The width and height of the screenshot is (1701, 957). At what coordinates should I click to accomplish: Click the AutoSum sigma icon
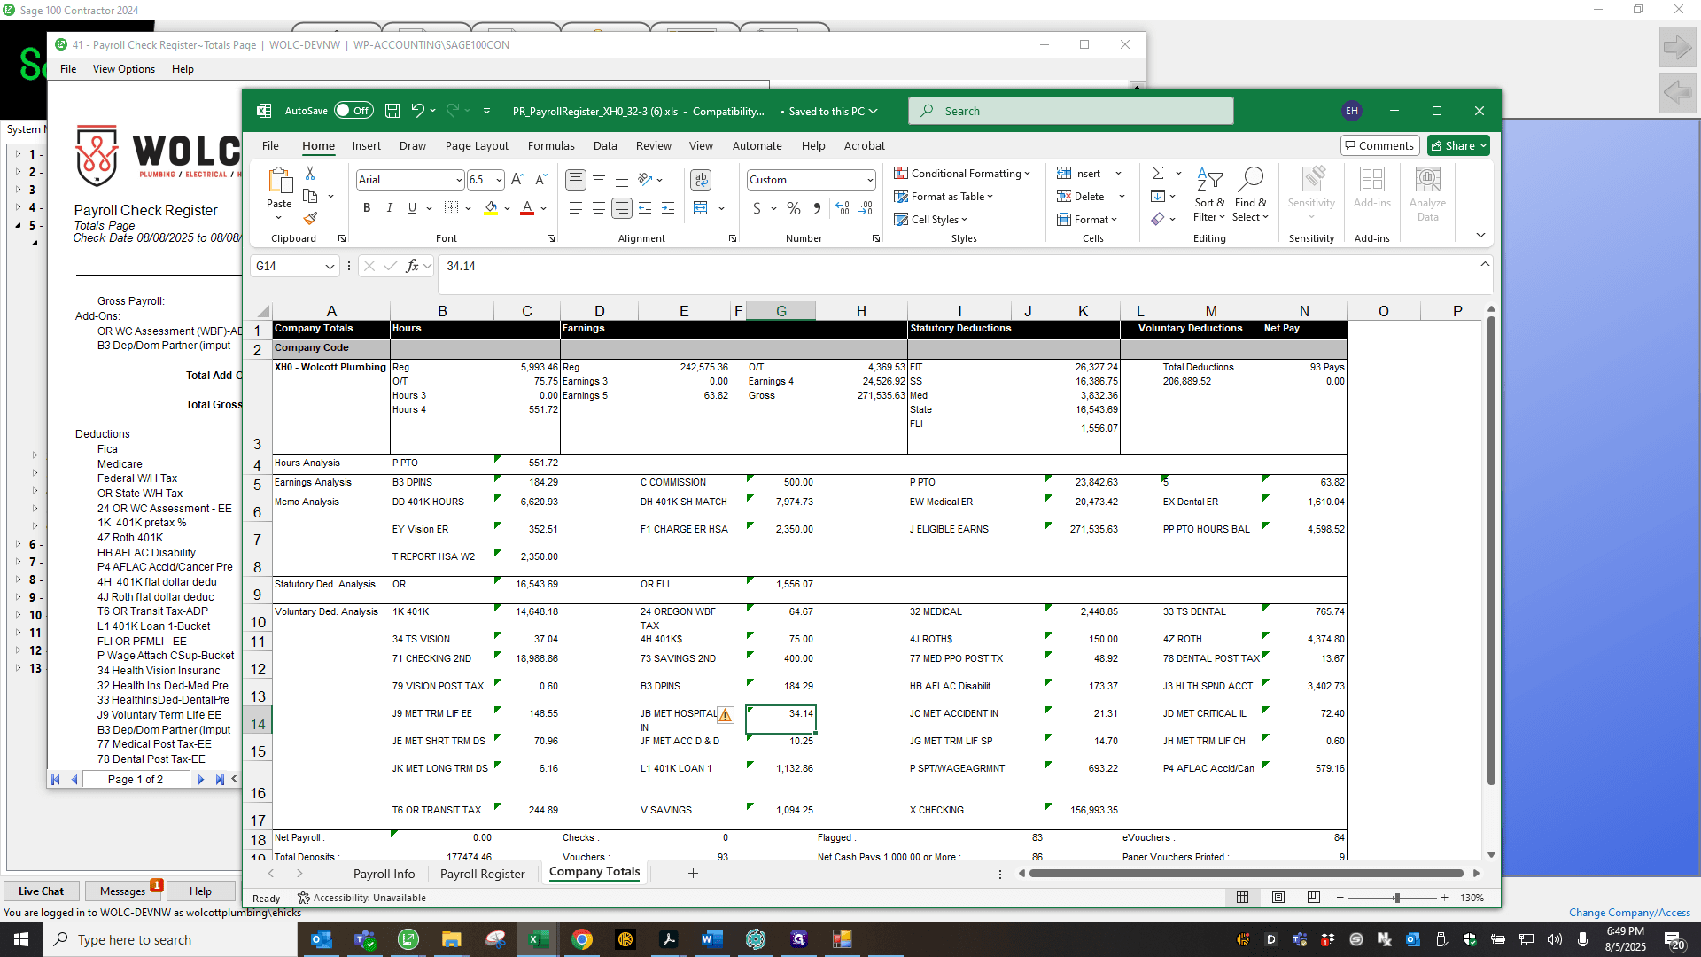coord(1158,174)
